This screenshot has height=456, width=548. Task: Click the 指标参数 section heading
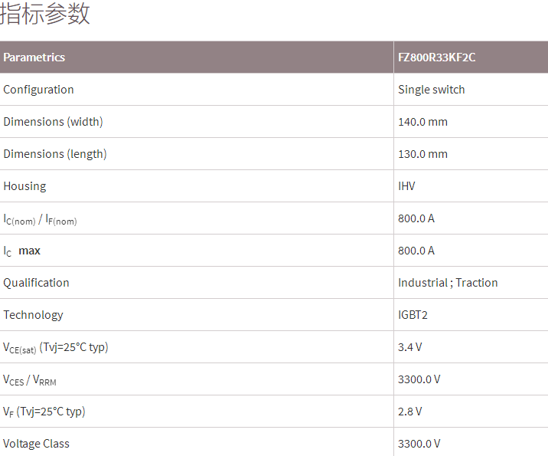coord(46,14)
